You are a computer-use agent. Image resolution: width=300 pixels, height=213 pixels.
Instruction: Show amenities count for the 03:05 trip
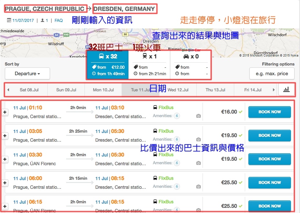pyautogui.click(x=177, y=139)
